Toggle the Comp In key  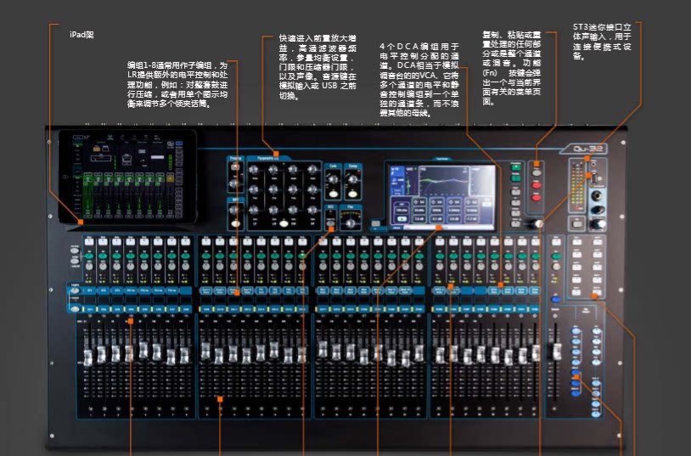(x=353, y=194)
